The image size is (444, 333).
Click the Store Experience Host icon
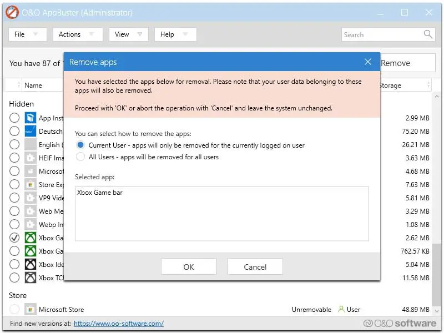click(31, 184)
